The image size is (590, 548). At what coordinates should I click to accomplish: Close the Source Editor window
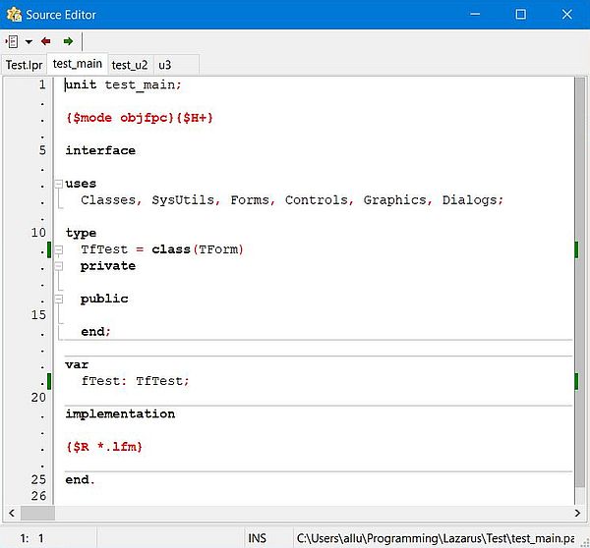(567, 15)
